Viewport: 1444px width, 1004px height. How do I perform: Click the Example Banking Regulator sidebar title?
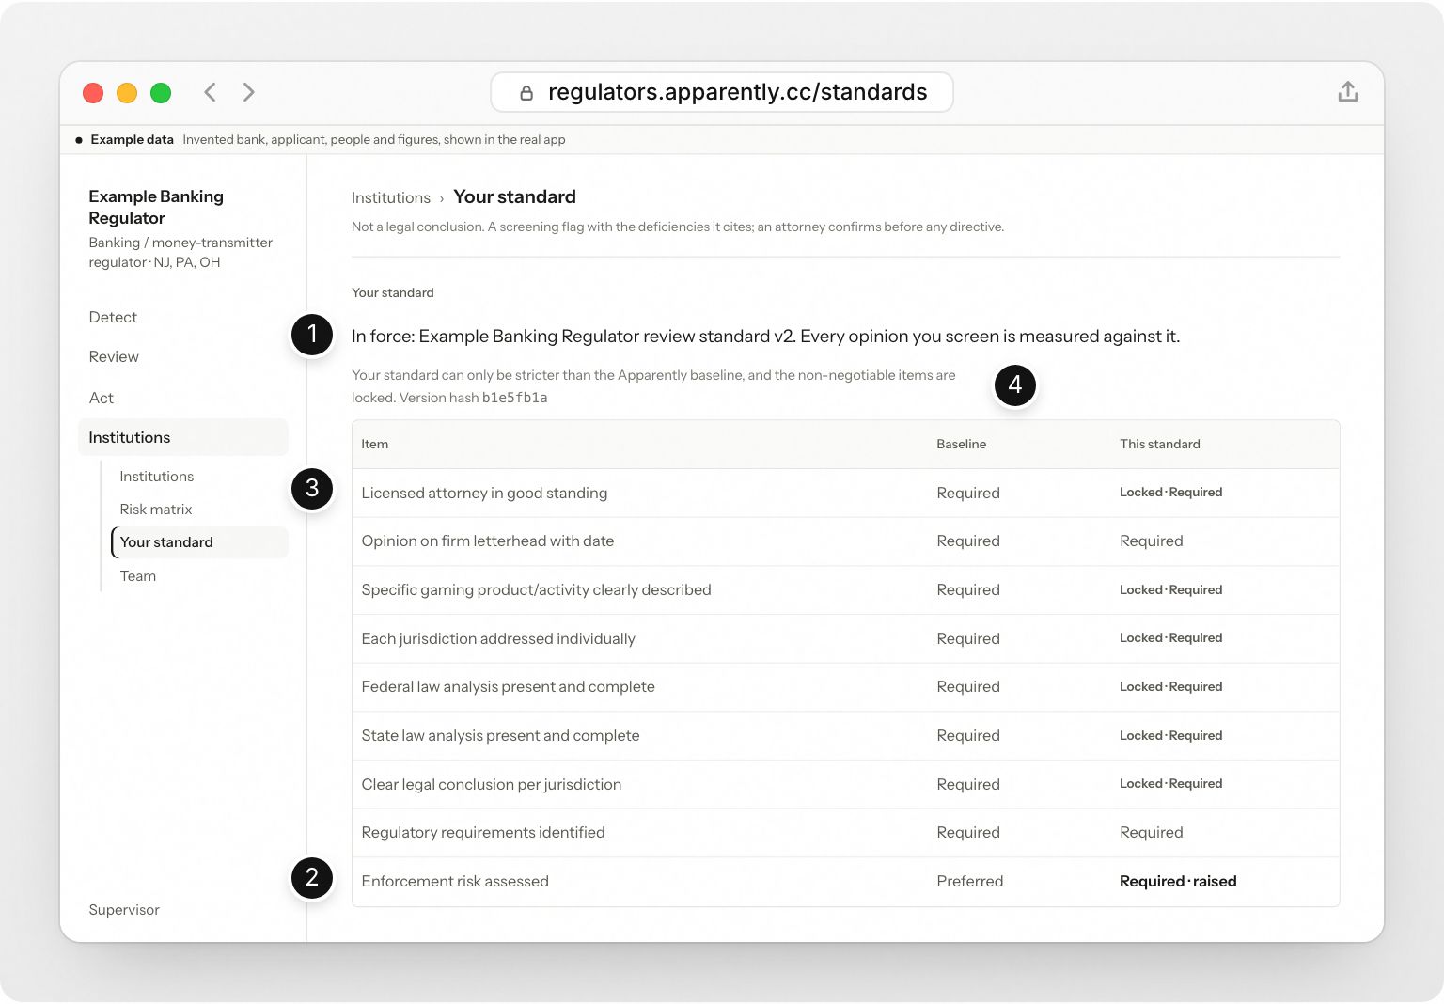tap(156, 207)
